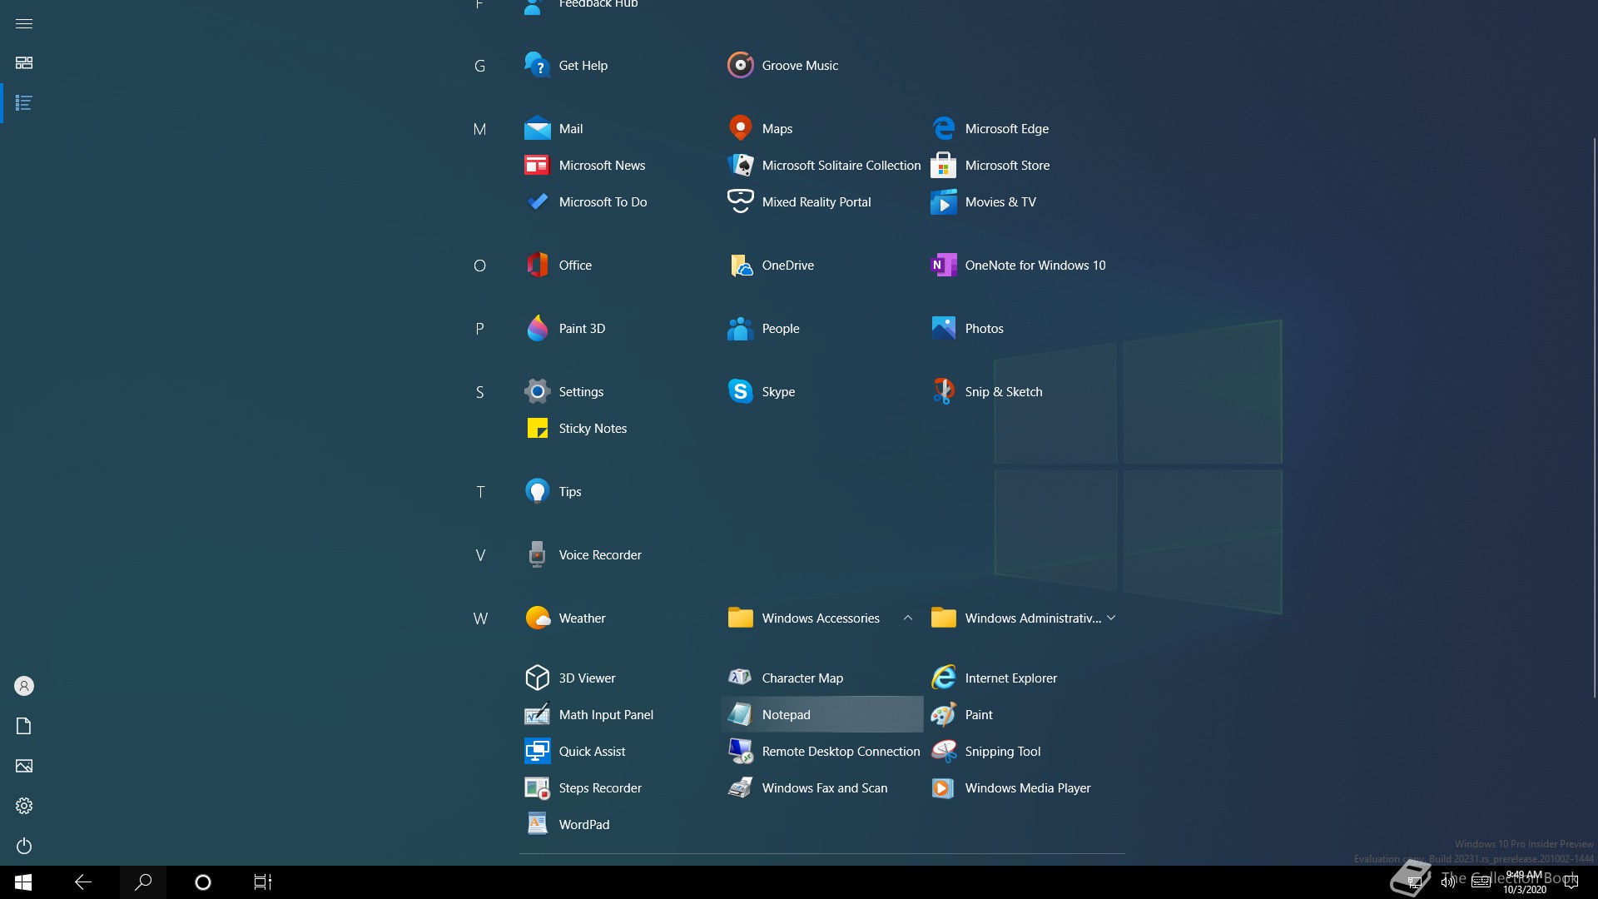1598x899 pixels.
Task: Launch Paint 3D icon
Action: pyautogui.click(x=537, y=328)
